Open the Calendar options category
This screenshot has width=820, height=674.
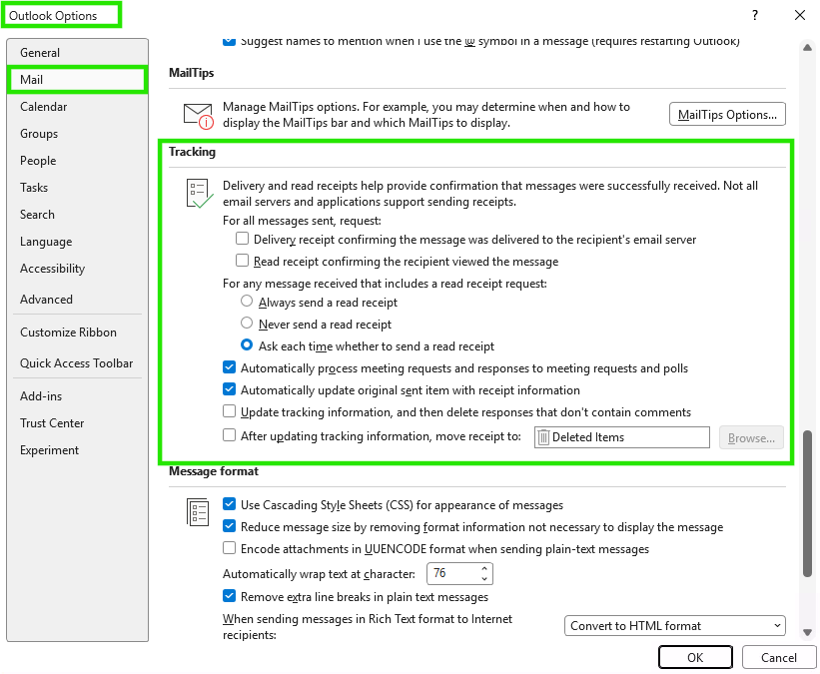tap(77, 107)
